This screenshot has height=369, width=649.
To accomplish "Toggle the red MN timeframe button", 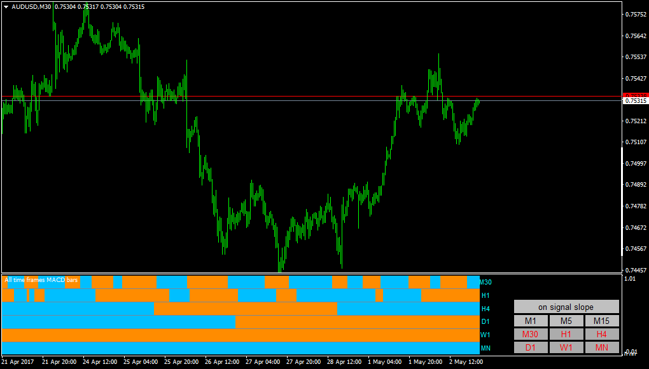I will pyautogui.click(x=602, y=347).
